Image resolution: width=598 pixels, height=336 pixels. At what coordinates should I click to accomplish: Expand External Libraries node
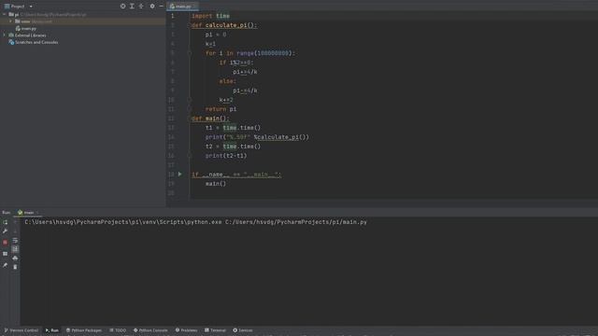coord(4,35)
